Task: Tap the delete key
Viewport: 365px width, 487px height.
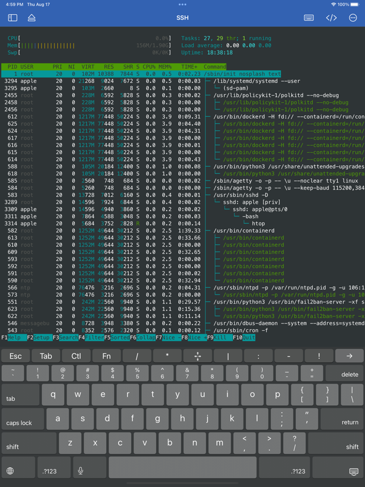Action: 345,373
